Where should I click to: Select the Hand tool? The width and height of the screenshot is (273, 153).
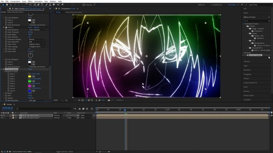pos(7,5)
